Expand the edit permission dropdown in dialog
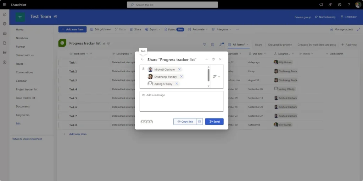 216,76
